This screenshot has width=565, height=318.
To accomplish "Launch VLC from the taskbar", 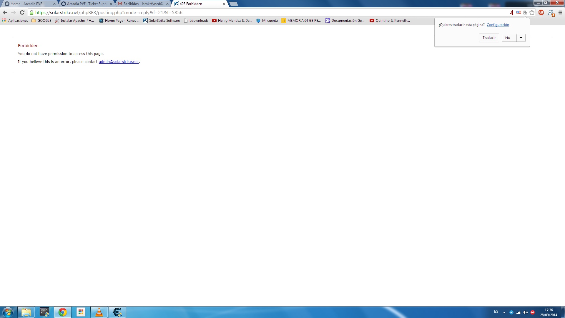I will (99, 312).
